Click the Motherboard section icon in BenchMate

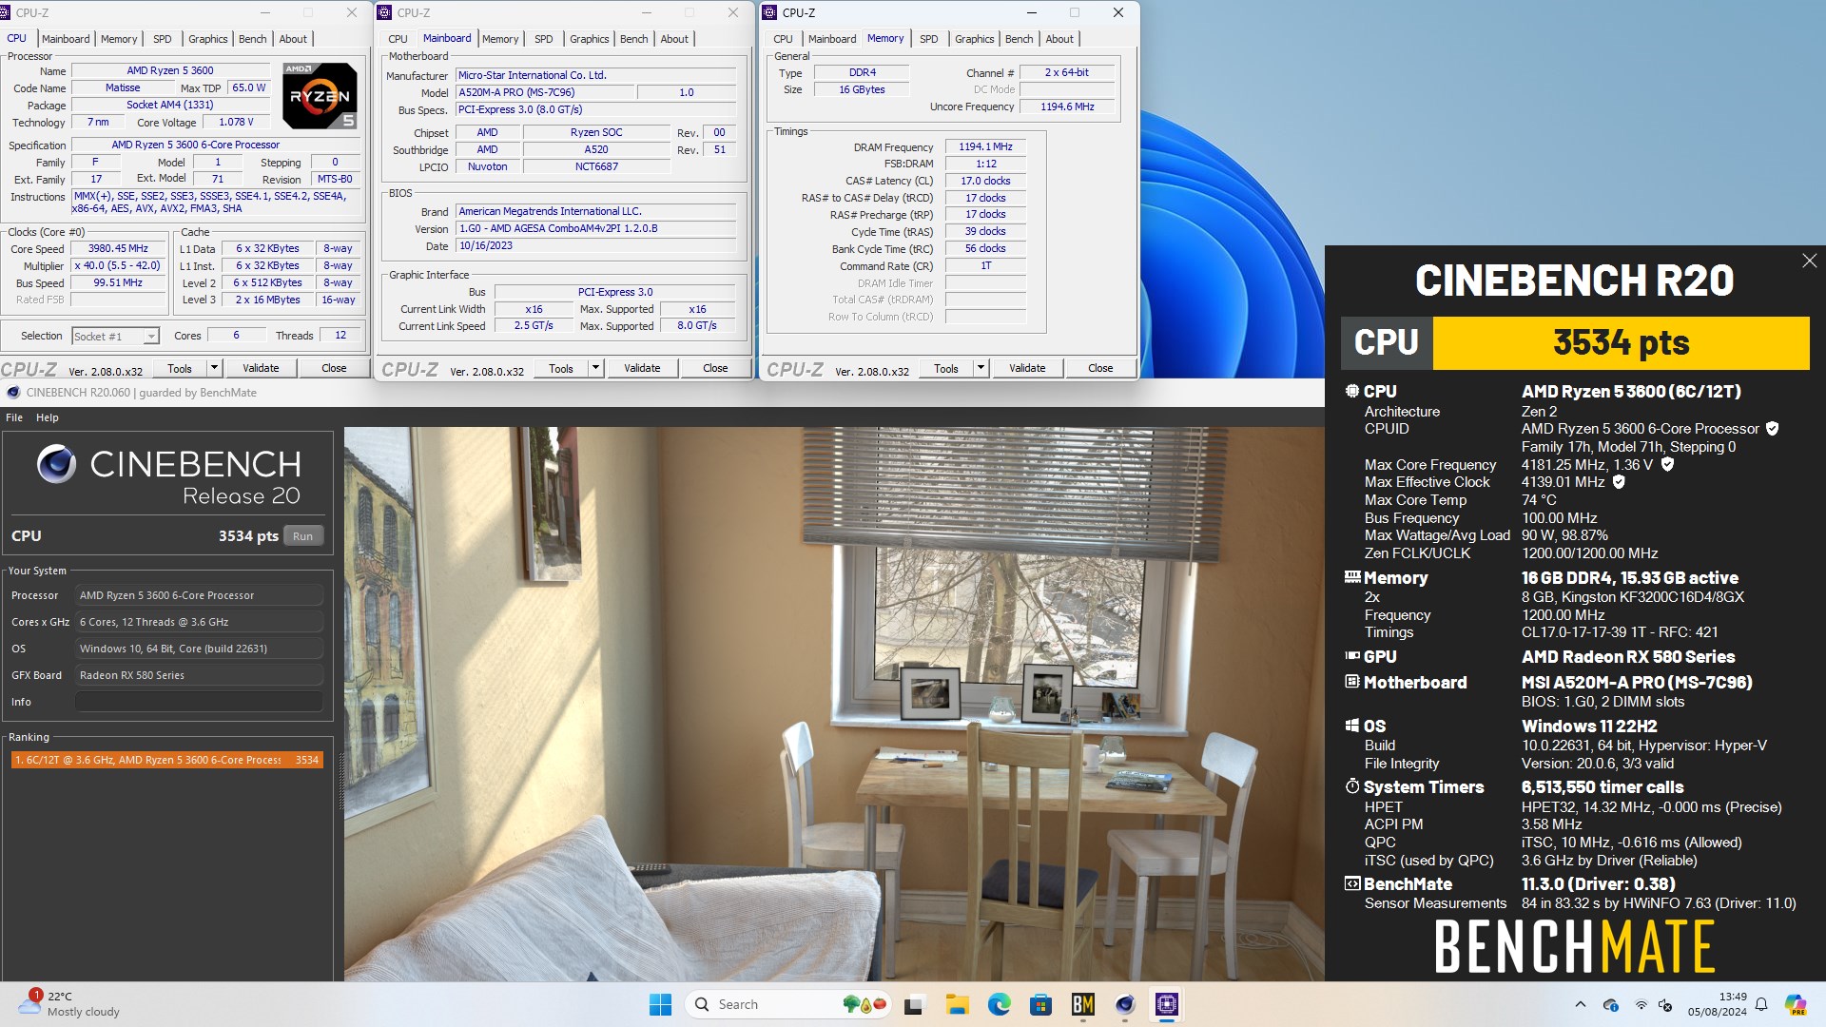[1352, 682]
